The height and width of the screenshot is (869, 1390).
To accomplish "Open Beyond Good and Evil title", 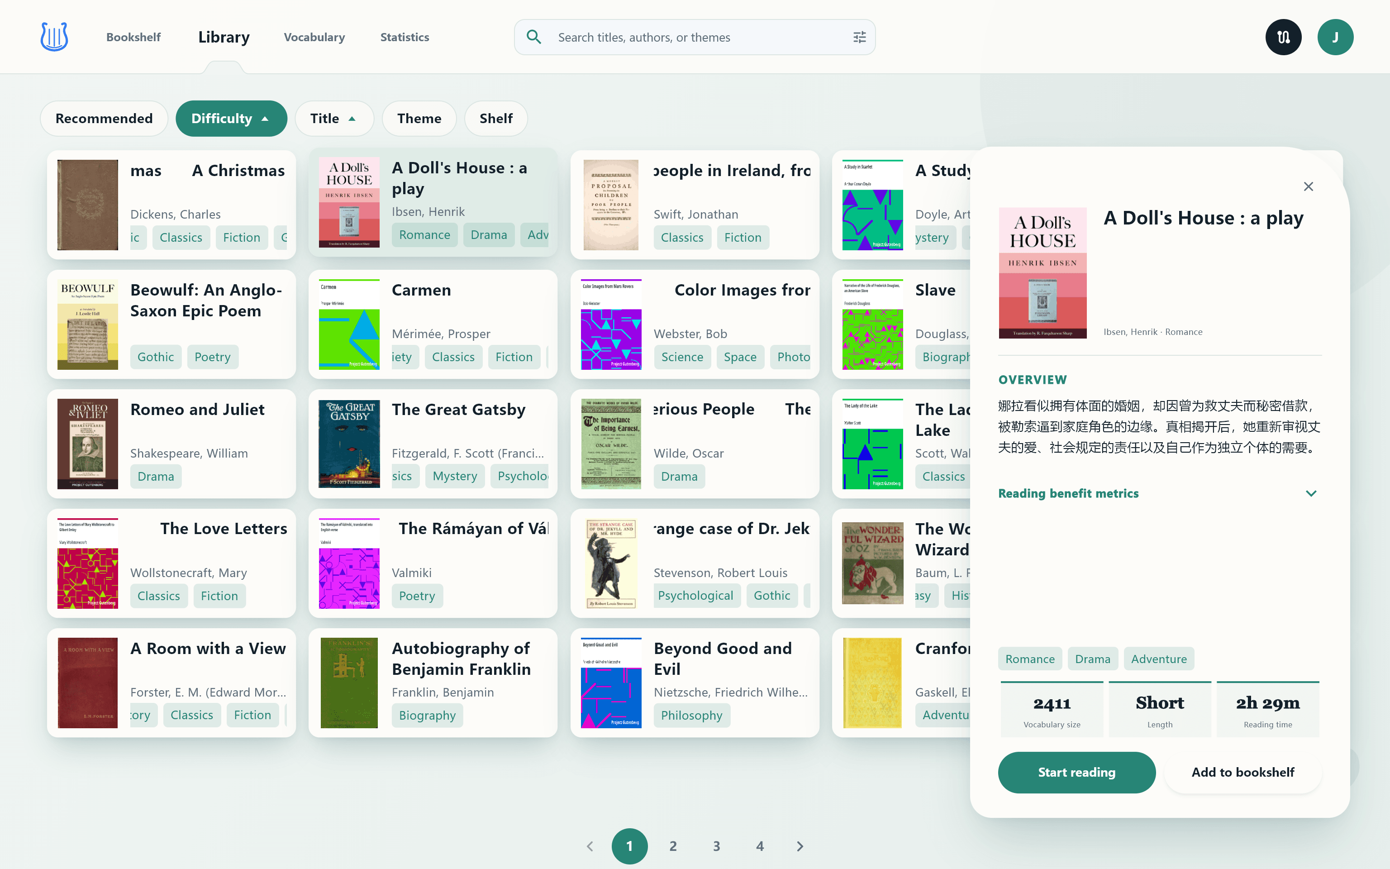I will coord(723,659).
